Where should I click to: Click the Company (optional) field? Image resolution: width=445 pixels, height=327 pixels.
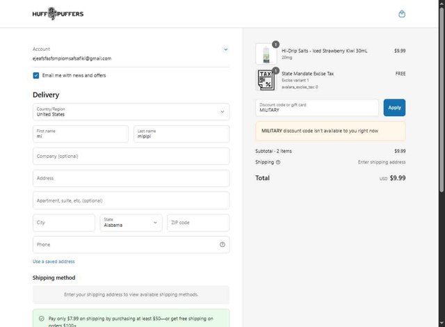131,156
